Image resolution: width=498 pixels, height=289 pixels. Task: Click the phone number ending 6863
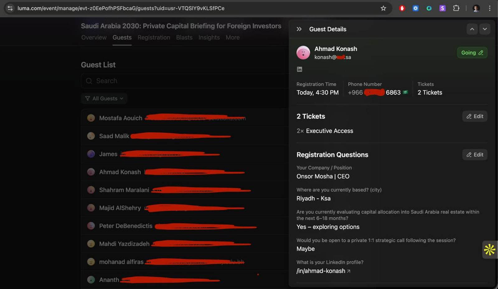(x=374, y=92)
